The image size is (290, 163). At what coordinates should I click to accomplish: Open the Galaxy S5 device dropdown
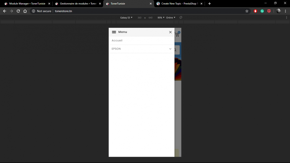point(126,18)
